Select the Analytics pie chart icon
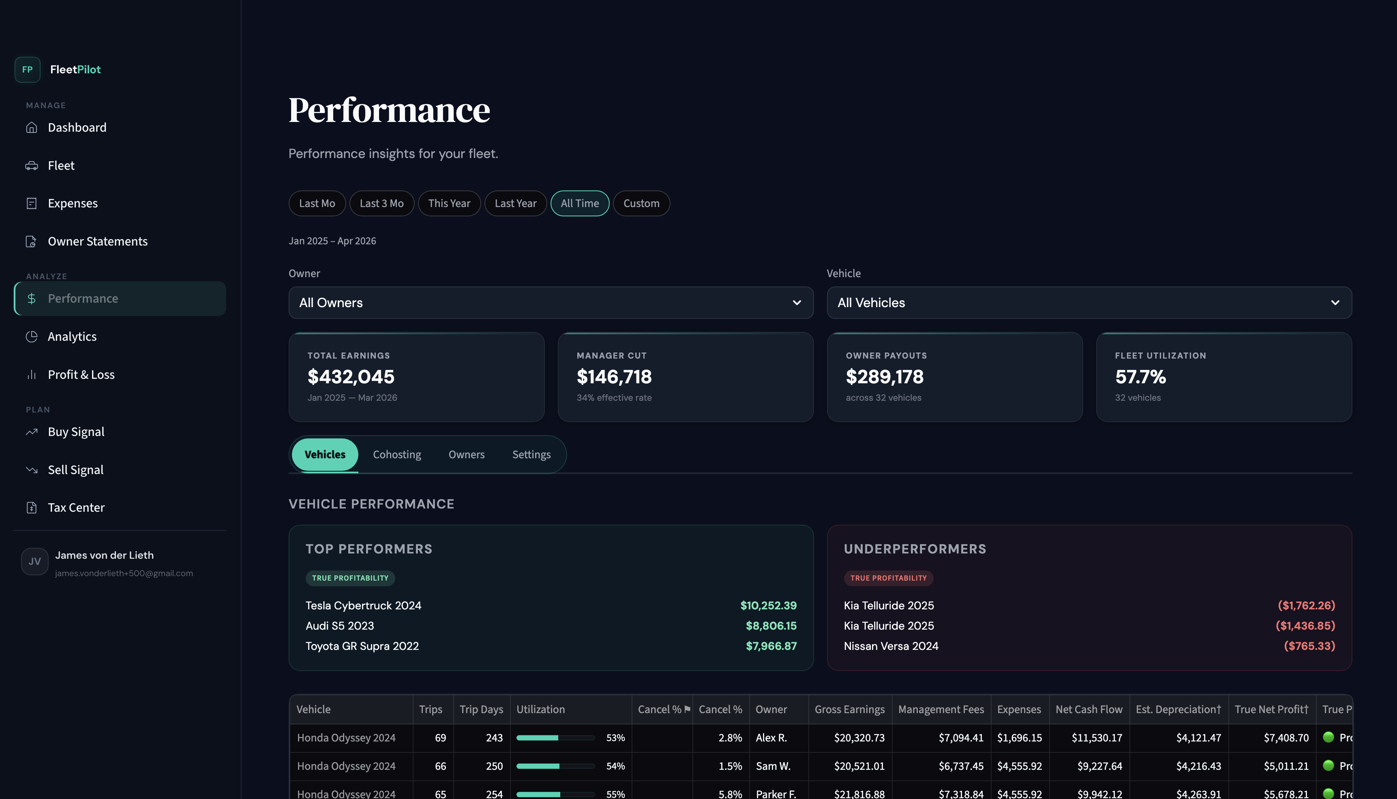The height and width of the screenshot is (799, 1397). [x=31, y=336]
